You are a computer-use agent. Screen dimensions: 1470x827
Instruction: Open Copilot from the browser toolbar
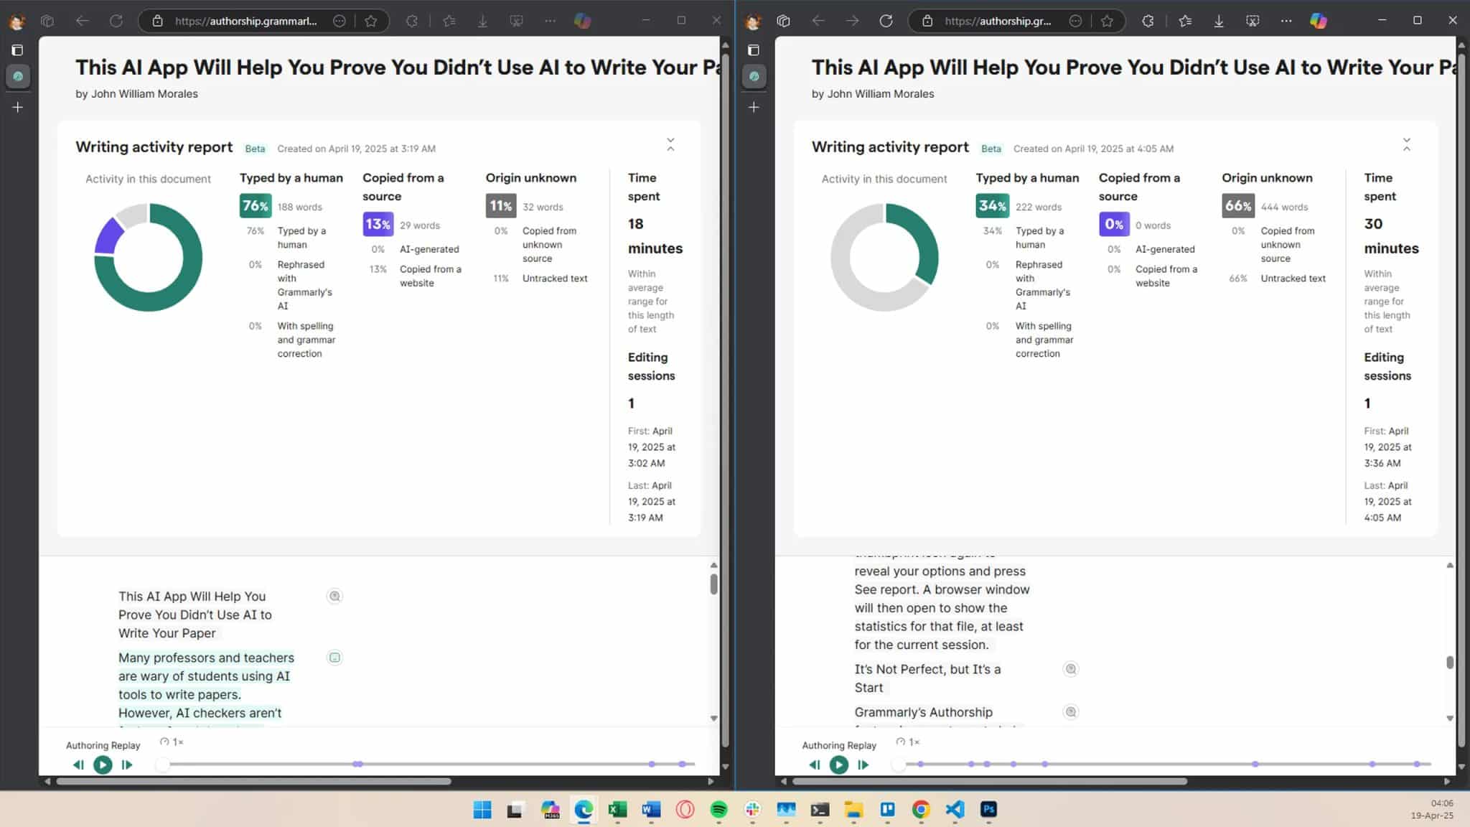click(581, 21)
